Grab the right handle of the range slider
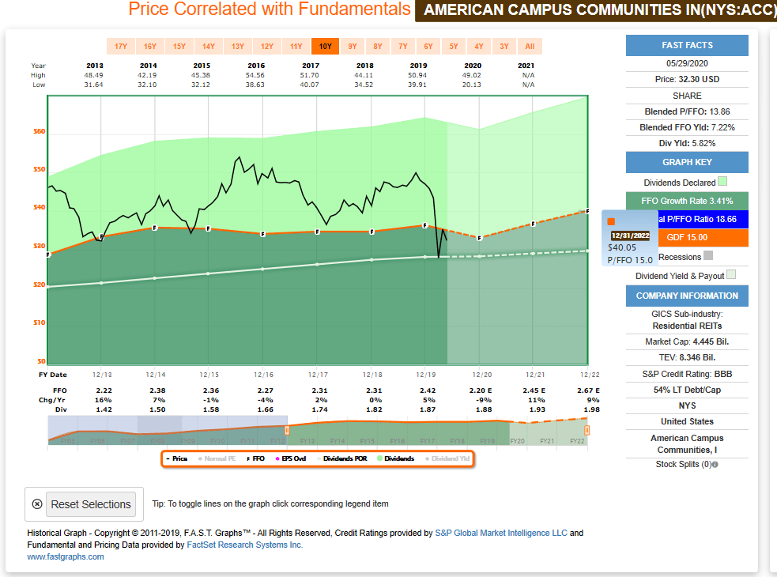Screen dimensions: 777x577 coord(587,430)
